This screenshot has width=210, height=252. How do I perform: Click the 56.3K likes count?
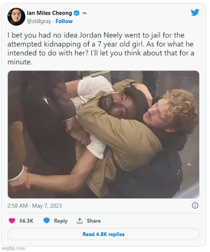(x=26, y=221)
